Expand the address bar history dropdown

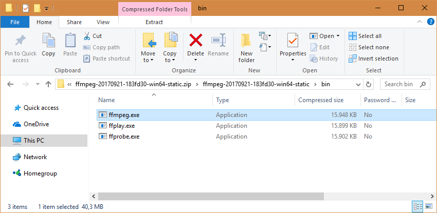coord(358,84)
